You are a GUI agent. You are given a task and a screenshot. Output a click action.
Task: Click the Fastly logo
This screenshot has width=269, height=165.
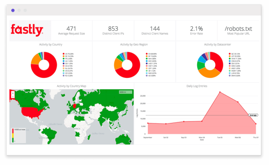coord(27,30)
